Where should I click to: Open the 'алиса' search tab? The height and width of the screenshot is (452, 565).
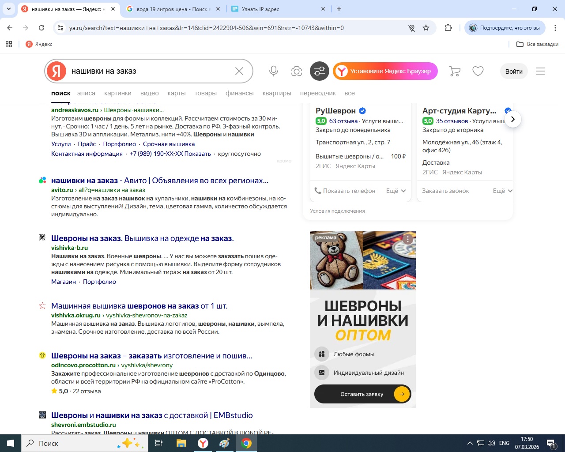pyautogui.click(x=87, y=93)
